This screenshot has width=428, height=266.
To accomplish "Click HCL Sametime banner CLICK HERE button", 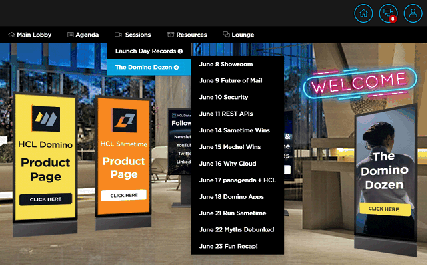I will (x=124, y=196).
